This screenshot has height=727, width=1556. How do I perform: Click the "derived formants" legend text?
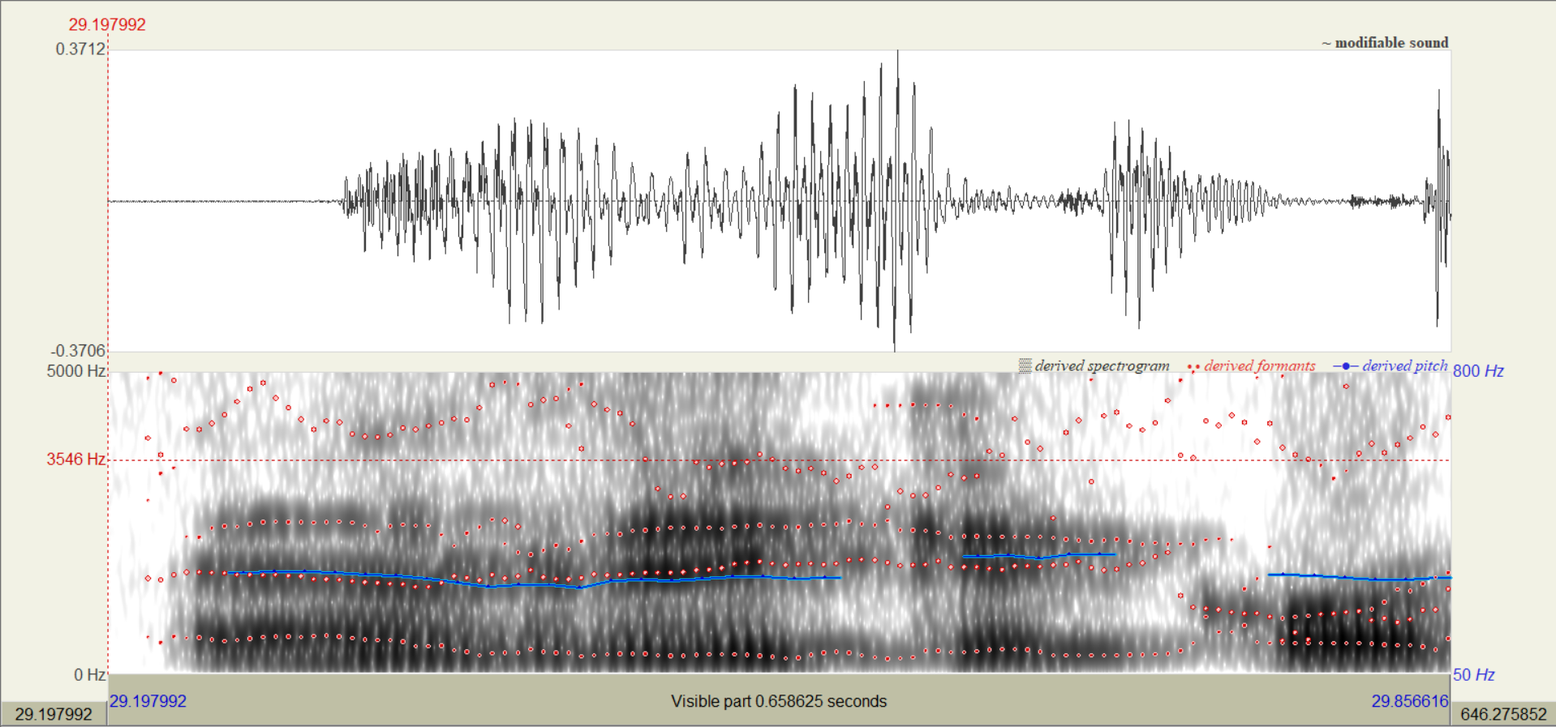[x=1259, y=366]
